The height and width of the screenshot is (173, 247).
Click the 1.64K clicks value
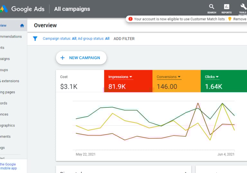tap(214, 86)
